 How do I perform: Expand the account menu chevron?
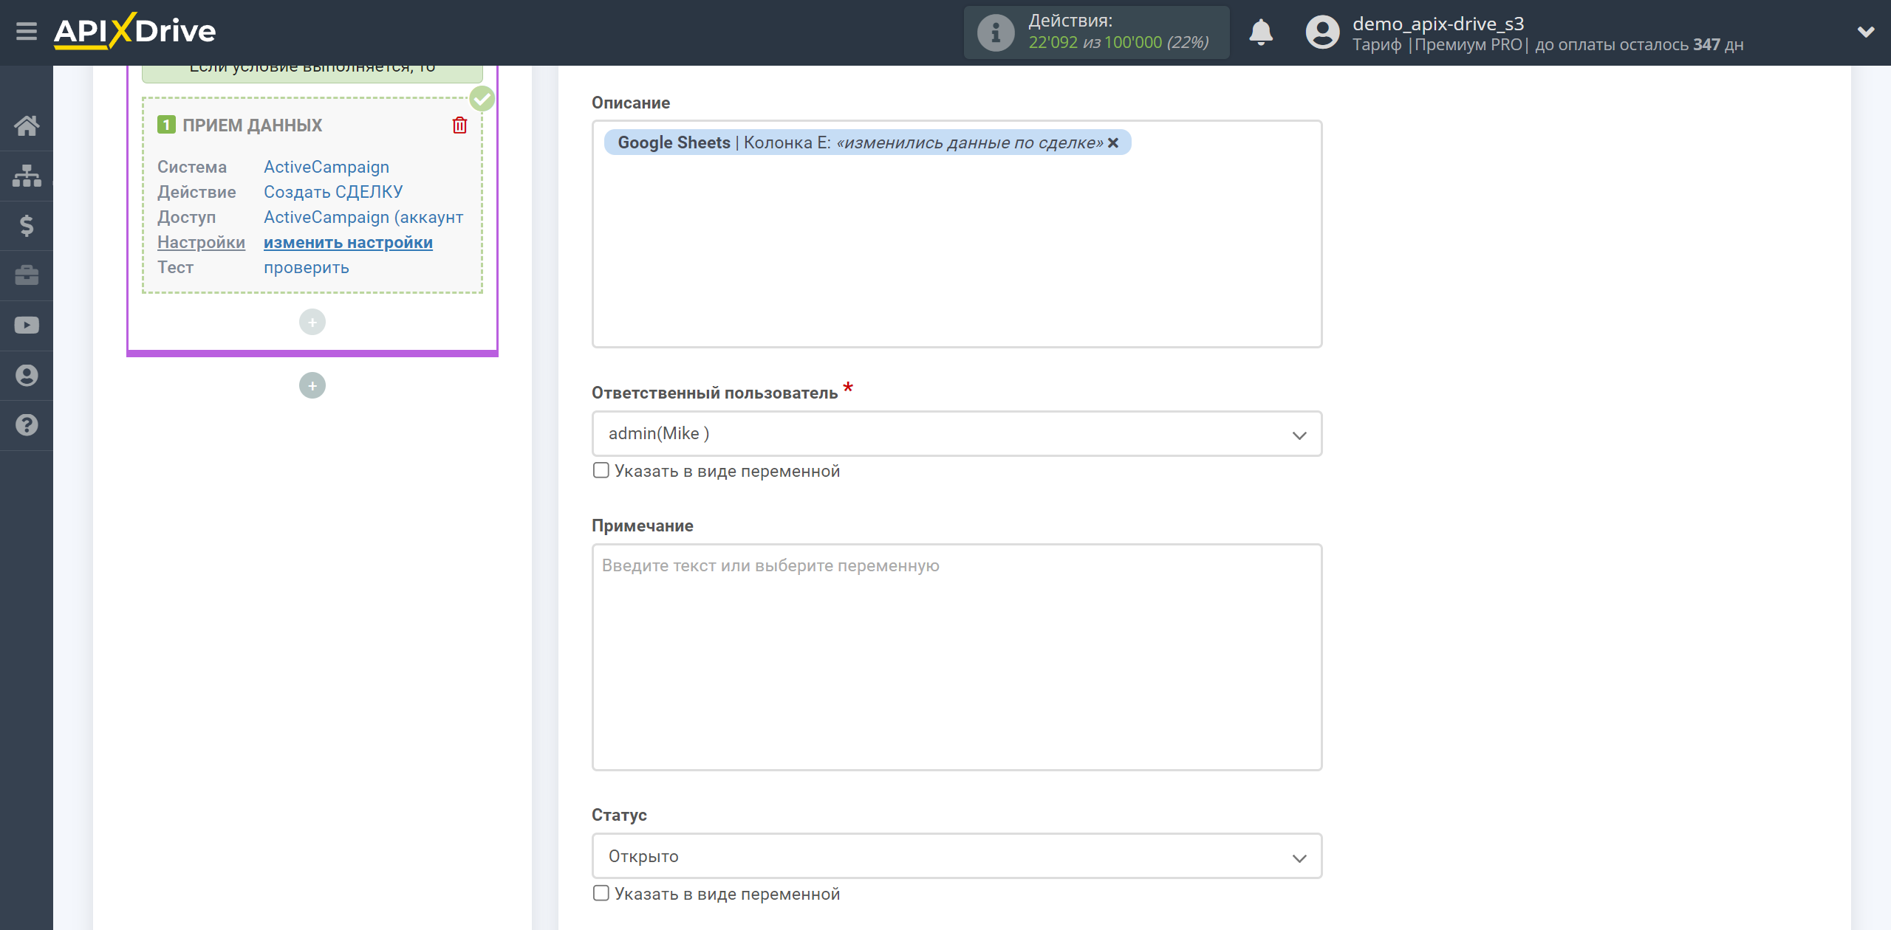pyautogui.click(x=1866, y=32)
